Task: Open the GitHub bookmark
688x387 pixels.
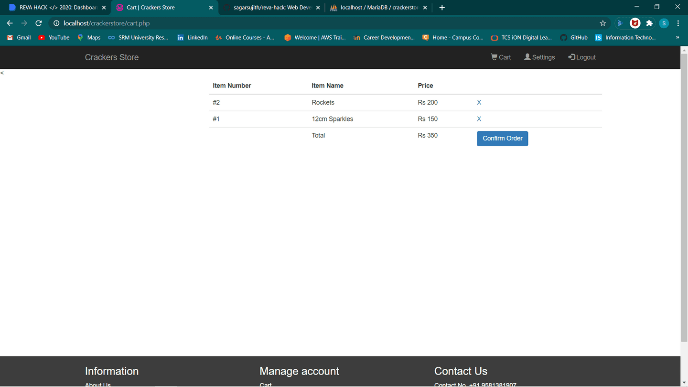Action: (x=574, y=37)
